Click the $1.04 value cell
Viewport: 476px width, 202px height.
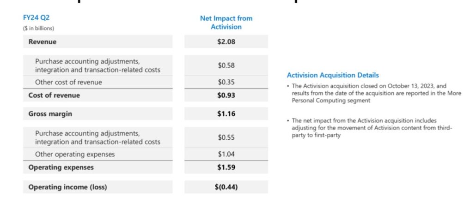coord(226,154)
